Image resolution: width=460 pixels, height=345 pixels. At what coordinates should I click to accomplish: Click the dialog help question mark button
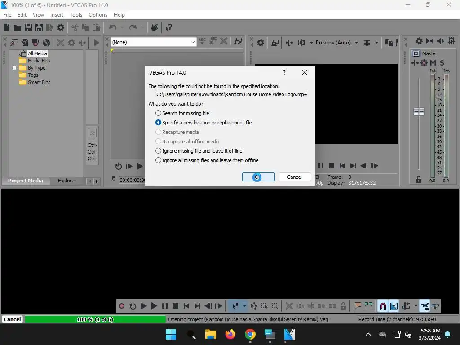(284, 72)
